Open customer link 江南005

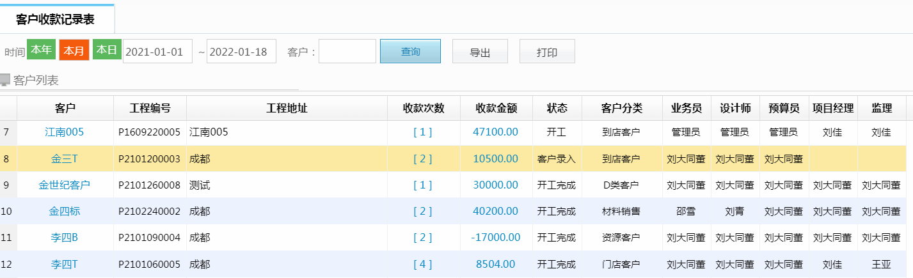tap(64, 132)
